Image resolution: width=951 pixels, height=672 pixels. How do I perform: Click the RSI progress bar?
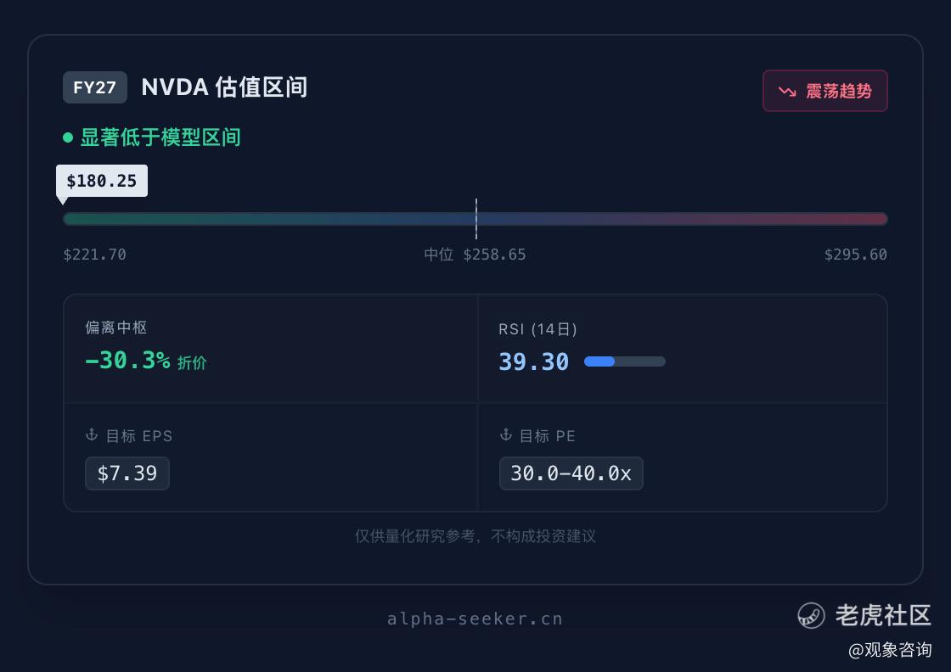click(x=625, y=361)
